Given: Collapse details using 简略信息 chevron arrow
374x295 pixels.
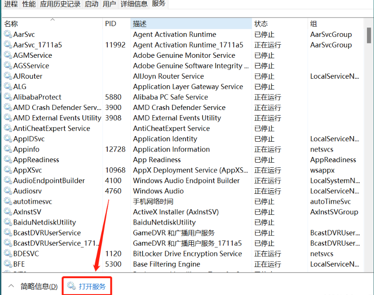Looking at the screenshot, I should click(11, 286).
